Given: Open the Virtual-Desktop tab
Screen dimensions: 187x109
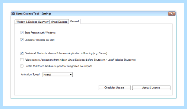Looking at the screenshot, I should pos(59,22).
